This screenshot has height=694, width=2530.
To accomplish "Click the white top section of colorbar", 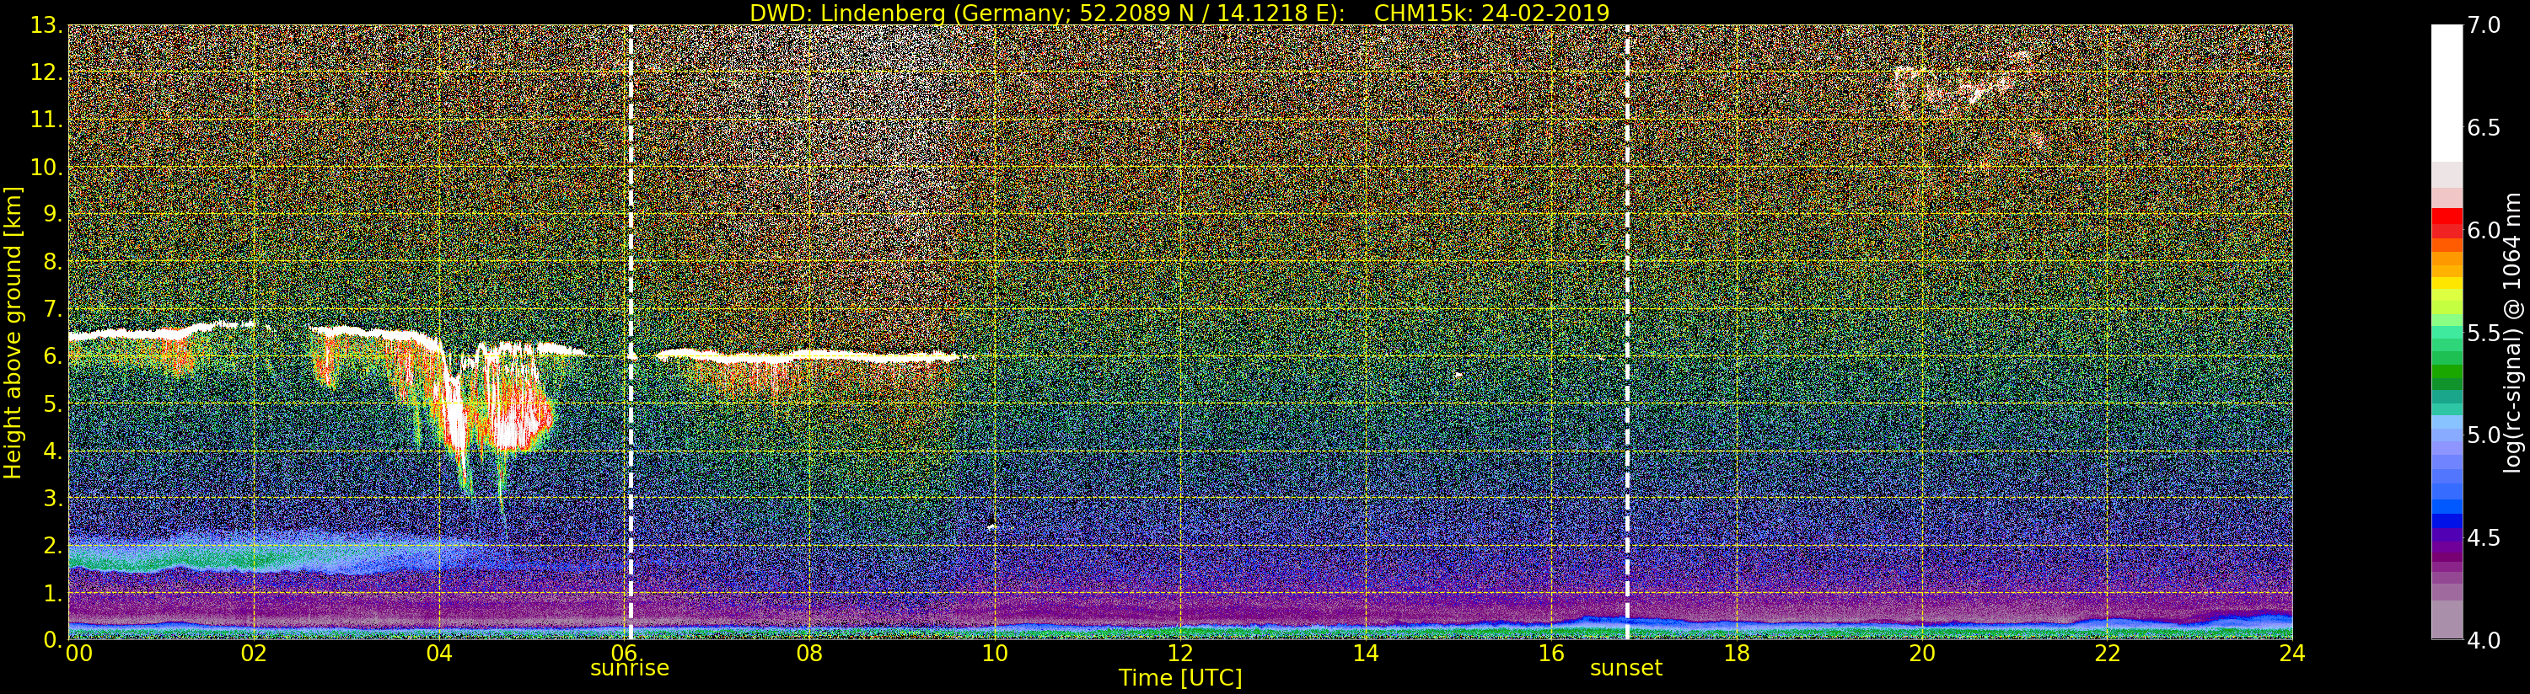I will point(2447,93).
